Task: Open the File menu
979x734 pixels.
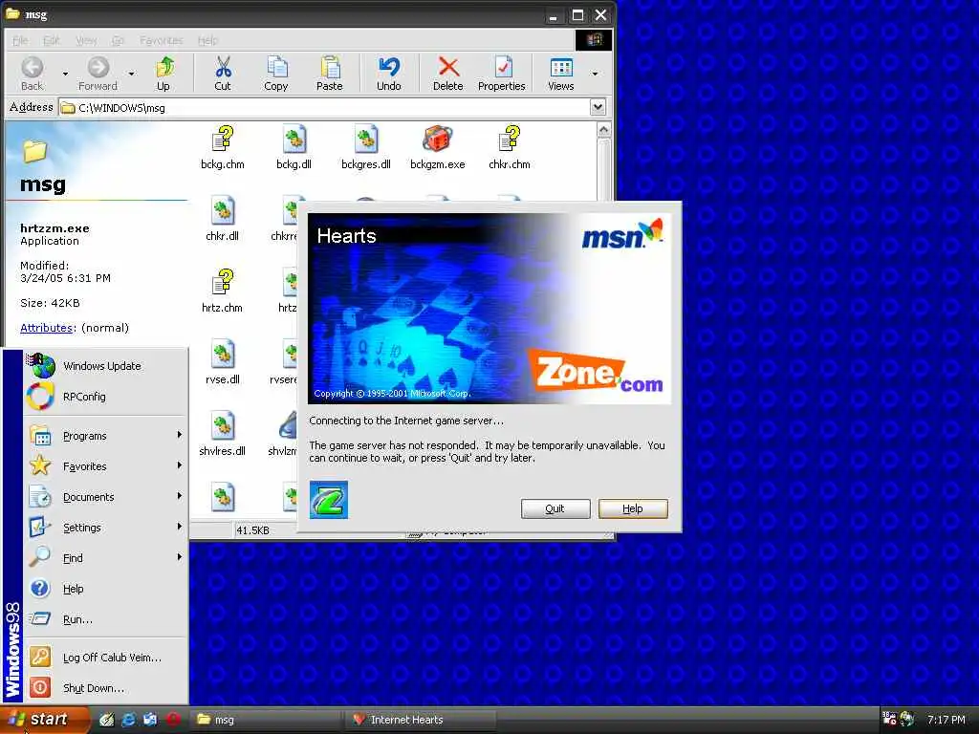Action: [x=20, y=40]
